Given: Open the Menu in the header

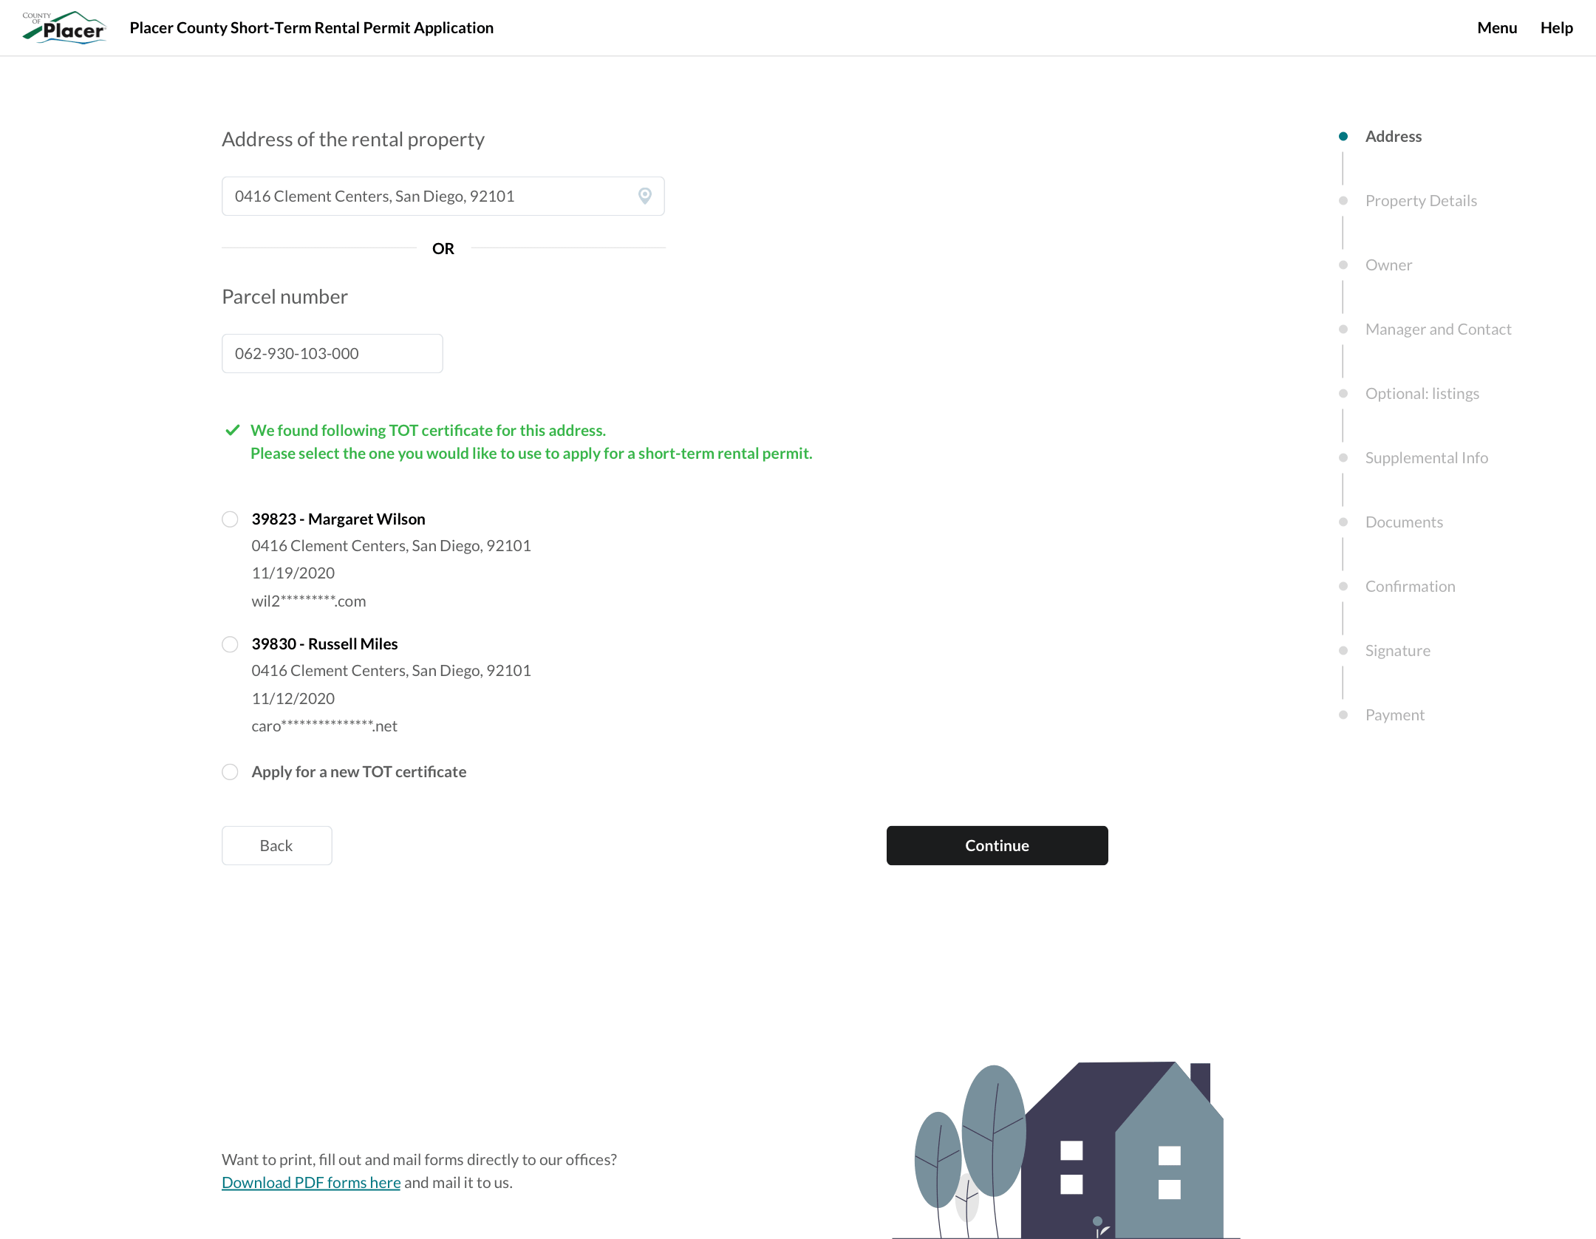Looking at the screenshot, I should pyautogui.click(x=1497, y=27).
